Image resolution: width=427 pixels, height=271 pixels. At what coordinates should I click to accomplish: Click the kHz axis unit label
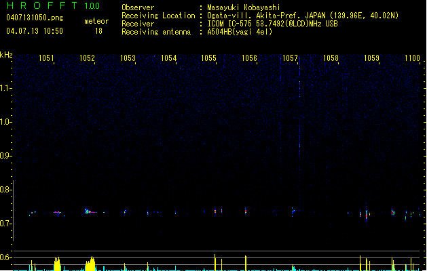(x=6, y=55)
